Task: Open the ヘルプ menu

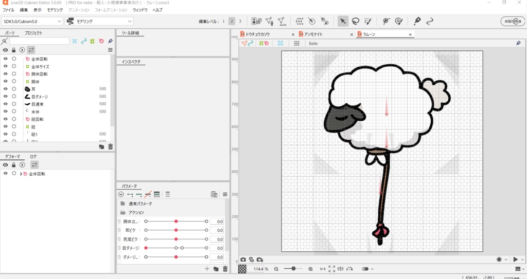Action: click(157, 10)
